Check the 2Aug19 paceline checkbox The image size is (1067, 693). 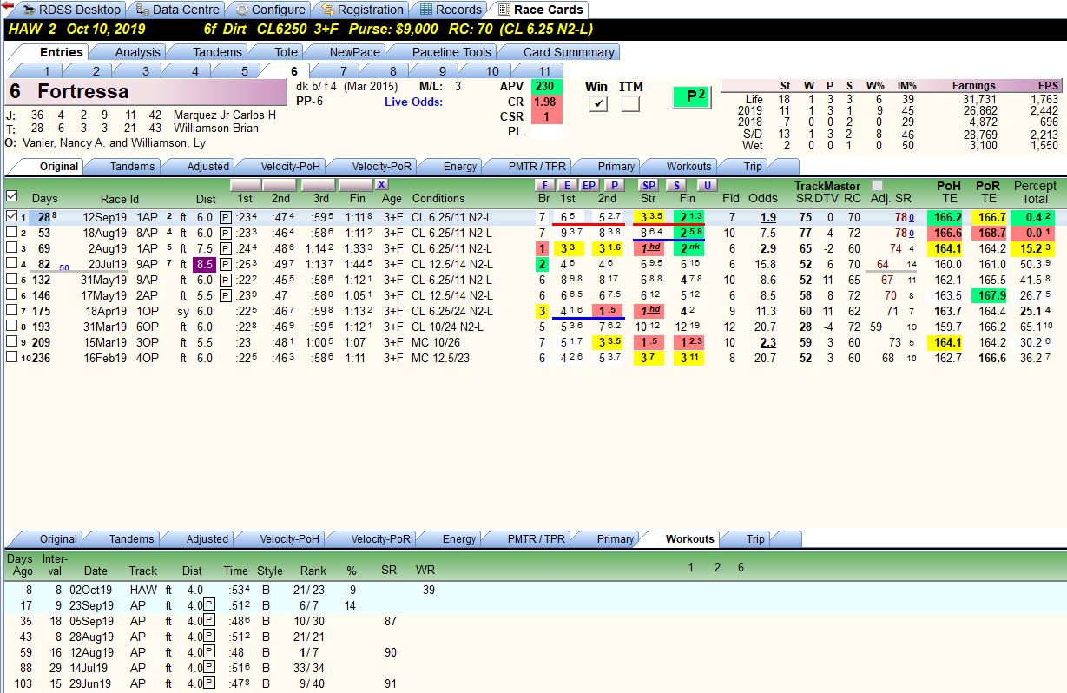click(11, 248)
